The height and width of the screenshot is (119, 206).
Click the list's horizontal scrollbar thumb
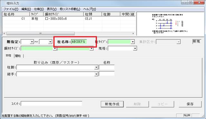(x=41, y=34)
